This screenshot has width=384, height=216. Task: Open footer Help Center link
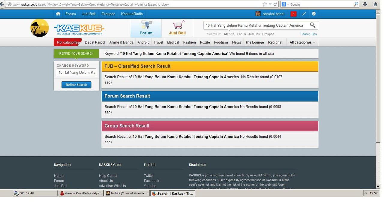[108, 176]
